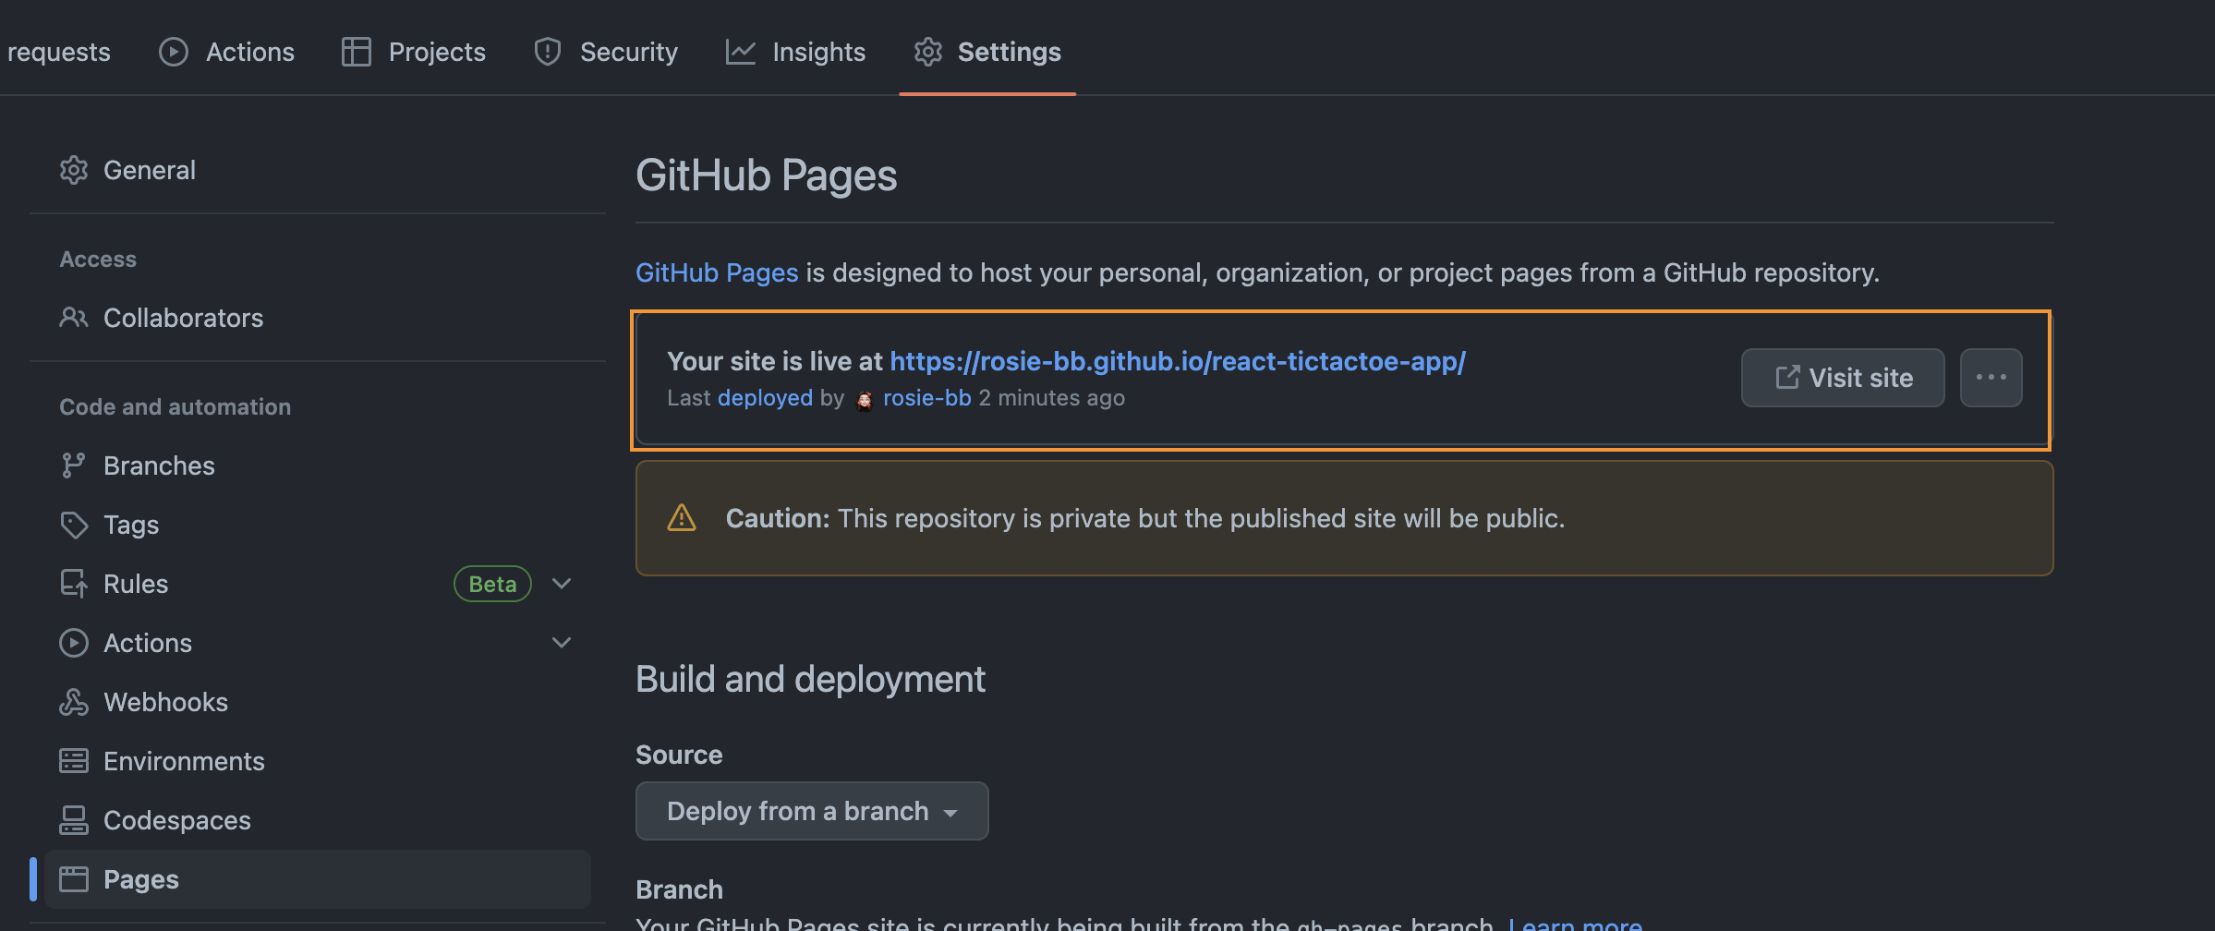The width and height of the screenshot is (2215, 931).
Task: Click the Webhooks icon in the sidebar
Action: [74, 702]
